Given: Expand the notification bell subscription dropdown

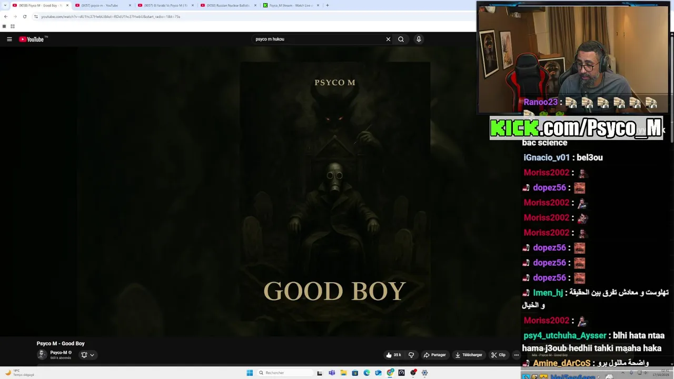Looking at the screenshot, I should [x=87, y=355].
